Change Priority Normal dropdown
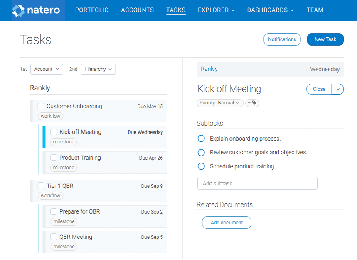Screen dimensions: 357x260 (220, 103)
